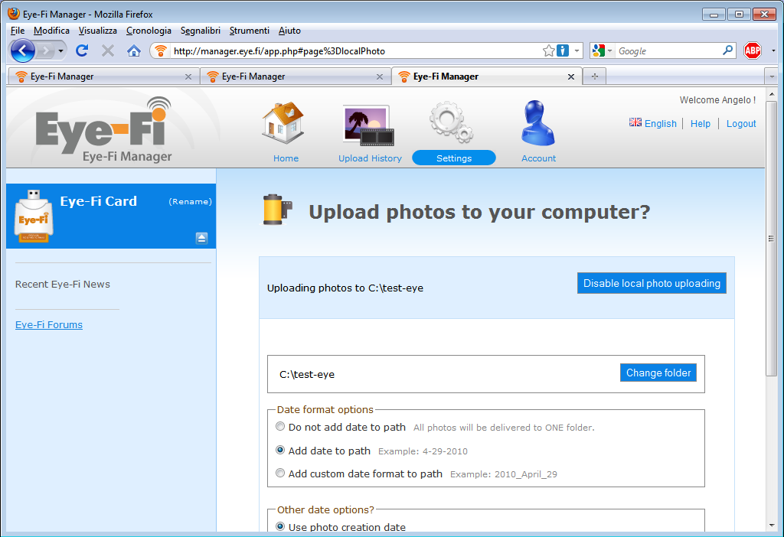Click Disable local photo uploading button
784x537 pixels.
pyautogui.click(x=652, y=283)
